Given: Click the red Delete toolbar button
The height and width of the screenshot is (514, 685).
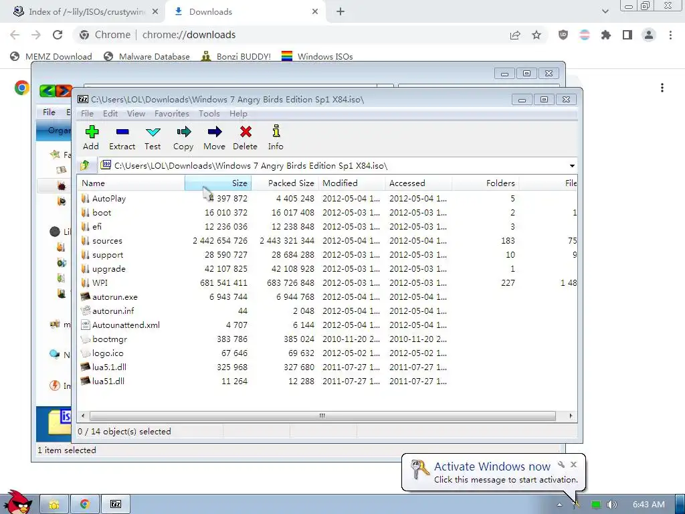Looking at the screenshot, I should (x=245, y=138).
